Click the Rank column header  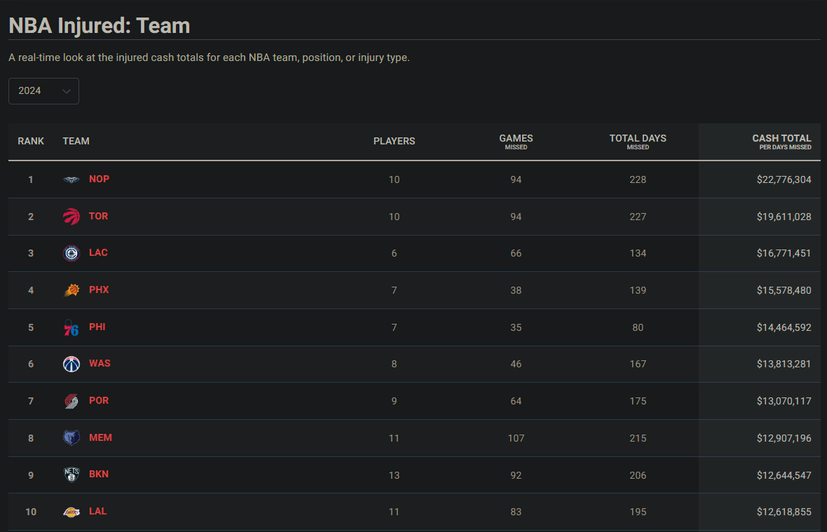(31, 141)
